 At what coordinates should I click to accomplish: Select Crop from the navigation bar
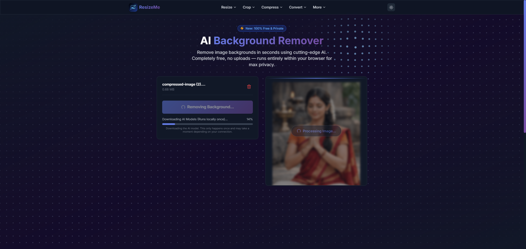tap(247, 7)
